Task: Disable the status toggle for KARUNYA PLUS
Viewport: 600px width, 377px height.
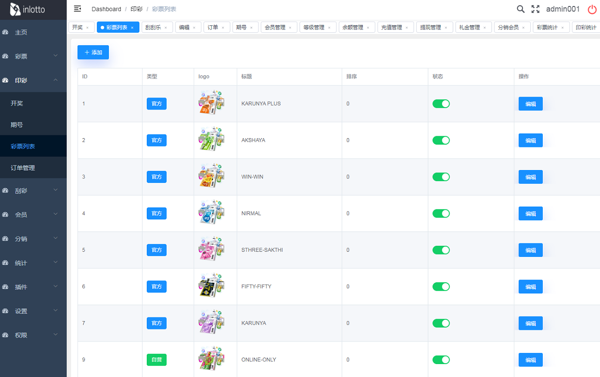Action: point(441,103)
